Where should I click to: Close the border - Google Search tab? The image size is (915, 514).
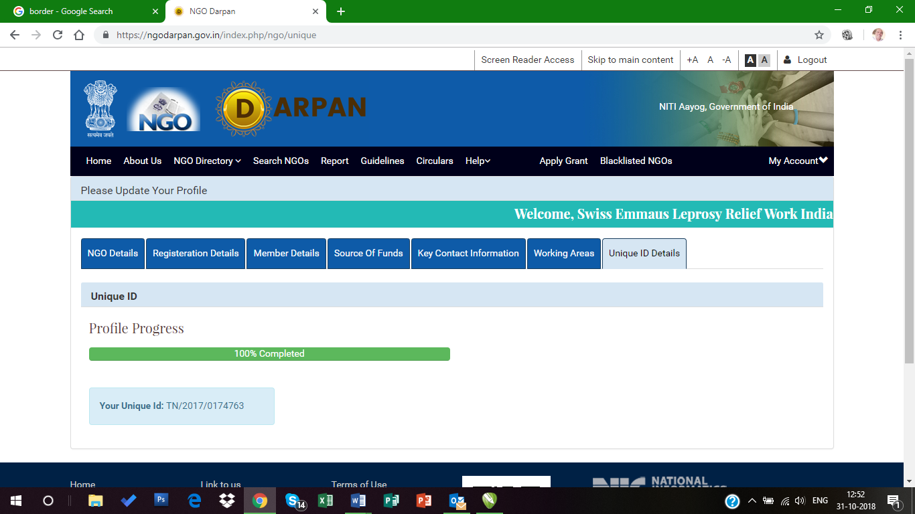155,11
